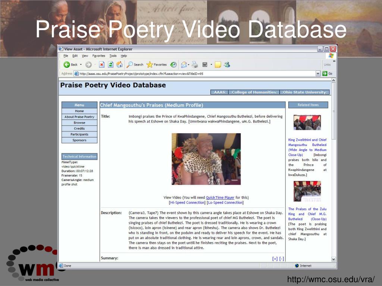Refresh the page with green arrows icon
The height and width of the screenshot is (286, 382).
point(110,65)
